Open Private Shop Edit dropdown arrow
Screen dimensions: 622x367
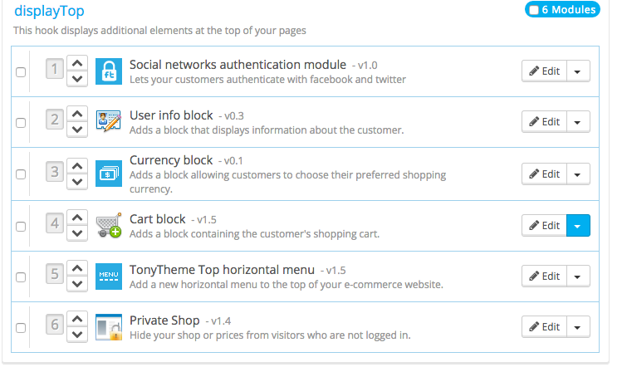point(578,327)
